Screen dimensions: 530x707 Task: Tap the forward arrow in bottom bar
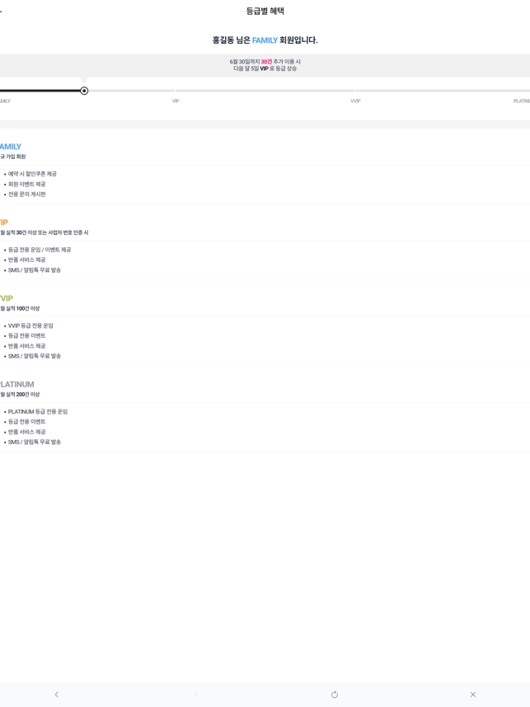tap(195, 695)
